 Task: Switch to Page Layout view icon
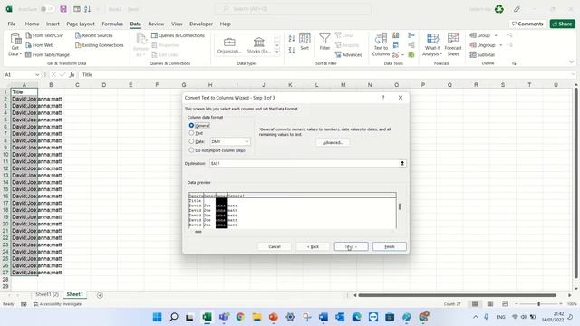click(490, 304)
